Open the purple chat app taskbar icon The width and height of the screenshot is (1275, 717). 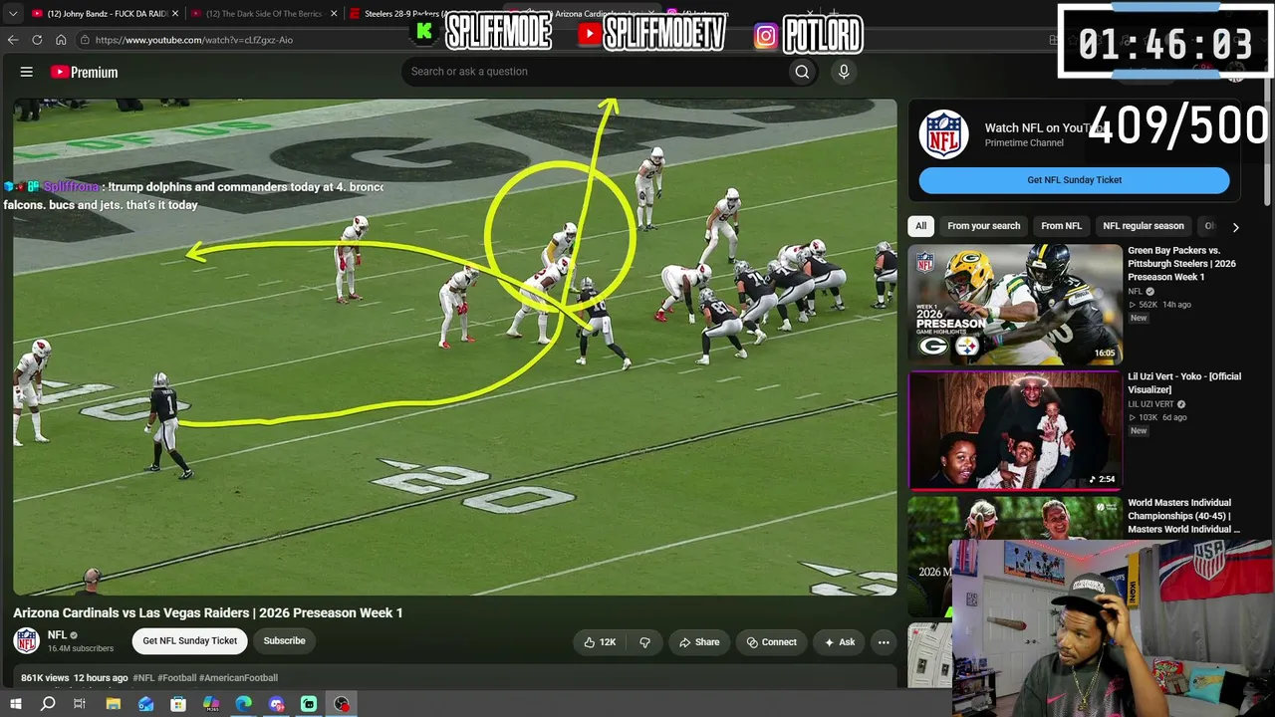pos(277,704)
